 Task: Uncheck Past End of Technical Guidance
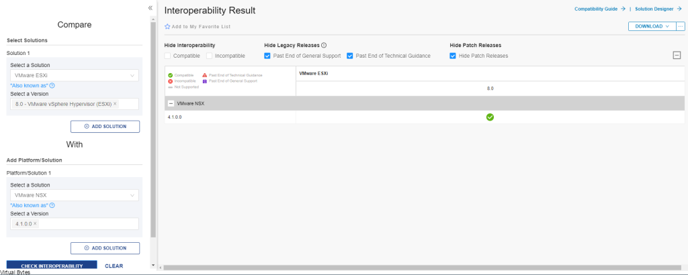pos(349,56)
